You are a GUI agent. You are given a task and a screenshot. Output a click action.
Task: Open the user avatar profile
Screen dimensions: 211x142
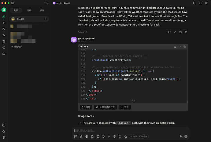tap(4, 10)
